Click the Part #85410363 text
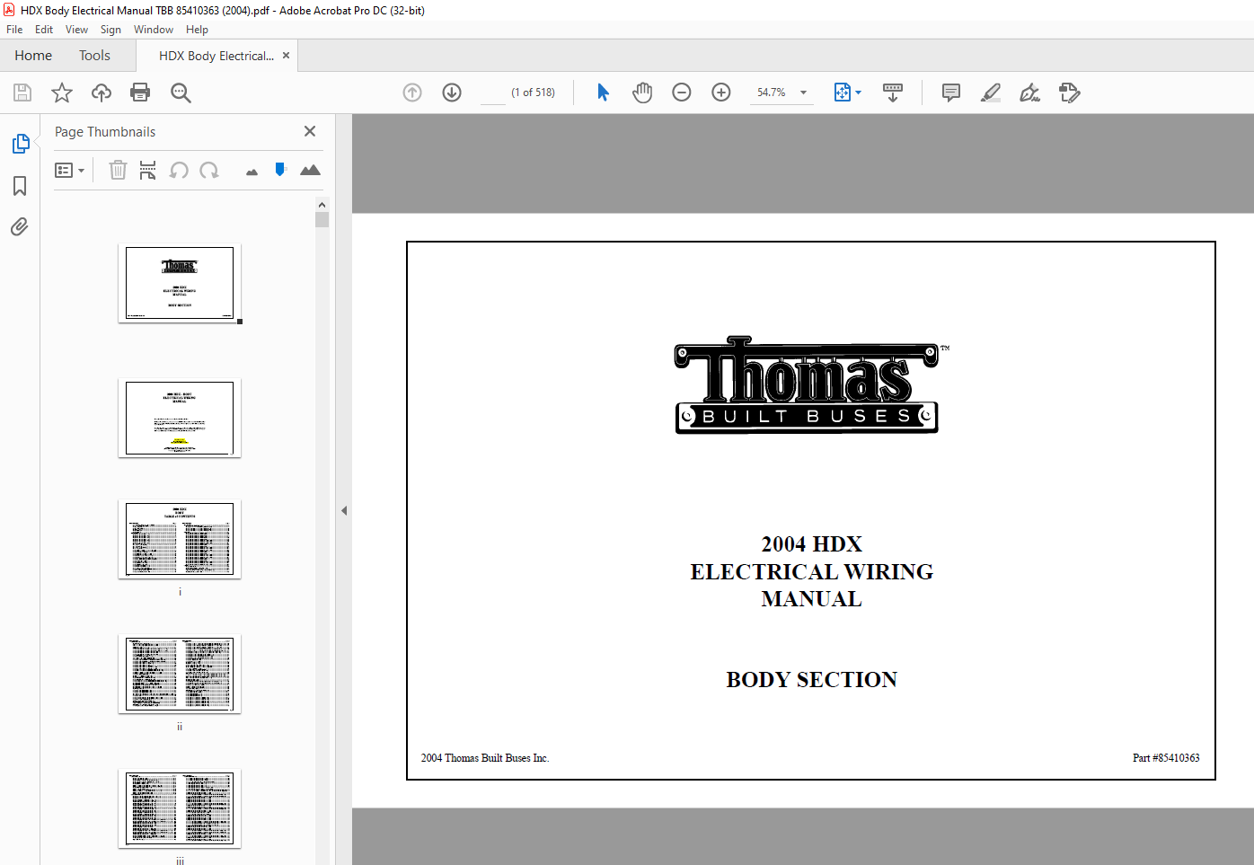Viewport: 1254px width, 865px height. click(x=1166, y=758)
